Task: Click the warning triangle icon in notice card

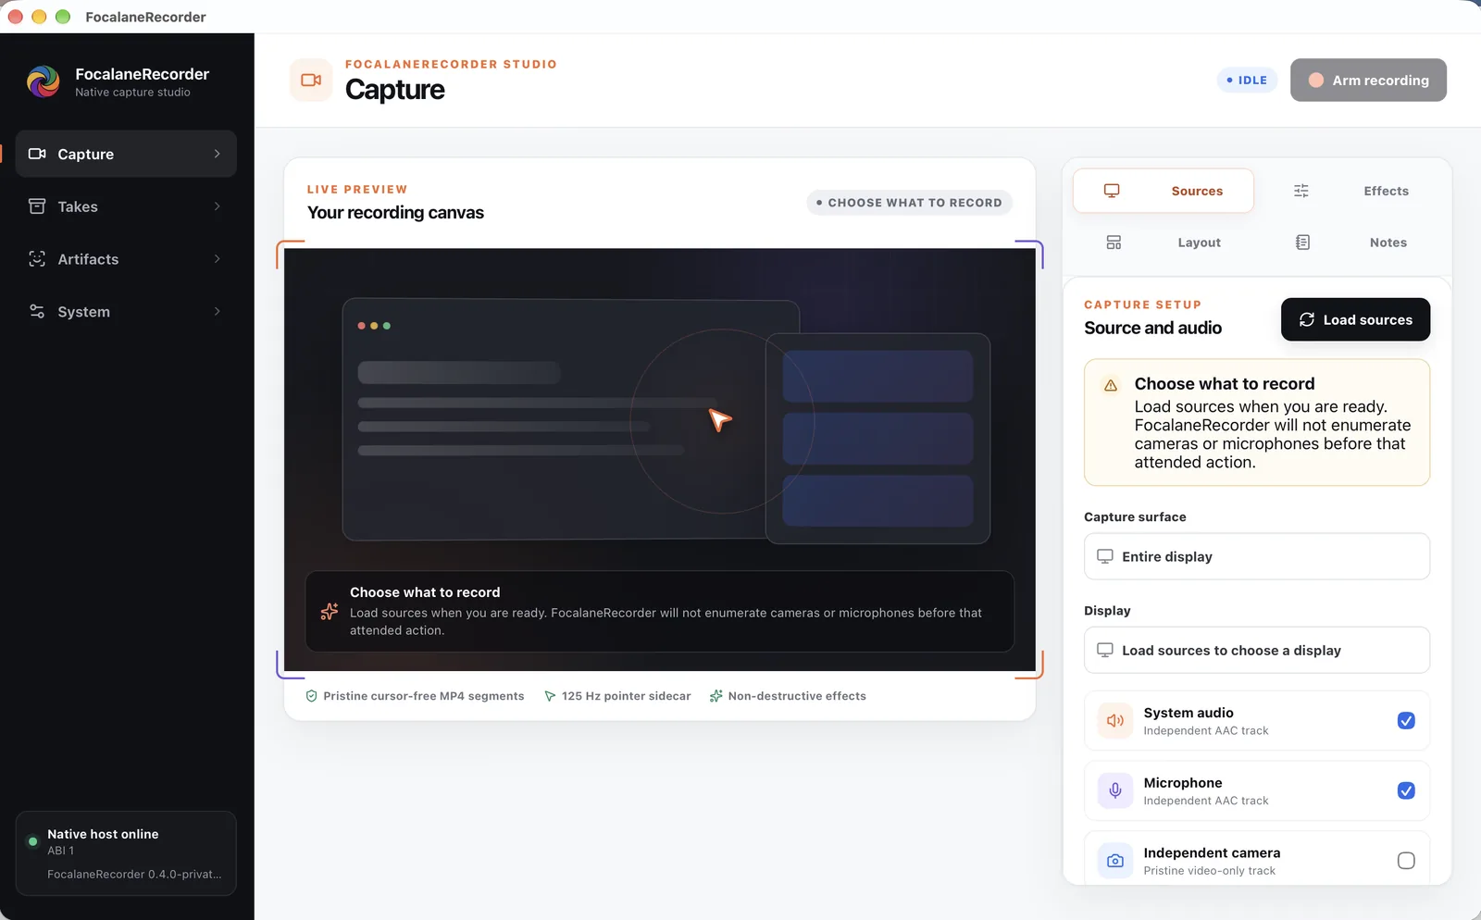Action: [x=1111, y=385]
